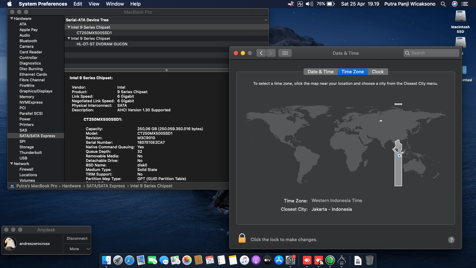
Task: Switch to the Clock tab
Action: coord(378,72)
